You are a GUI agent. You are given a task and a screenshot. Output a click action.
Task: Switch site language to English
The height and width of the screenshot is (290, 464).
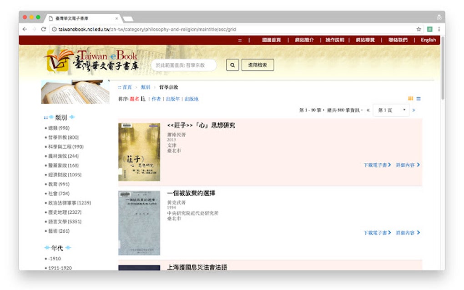[428, 40]
